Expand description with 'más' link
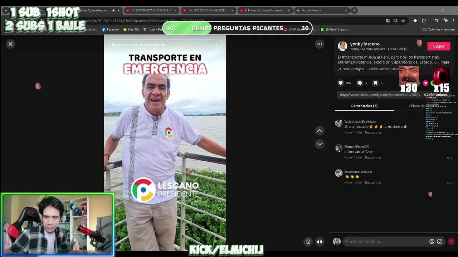458x257 pixels. (x=445, y=62)
